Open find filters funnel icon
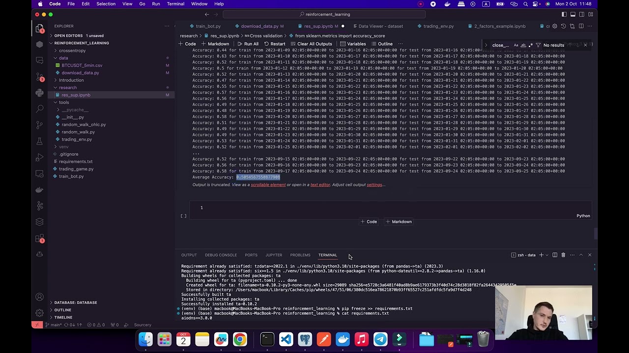Viewport: 629px width, 353px height. 538,45
